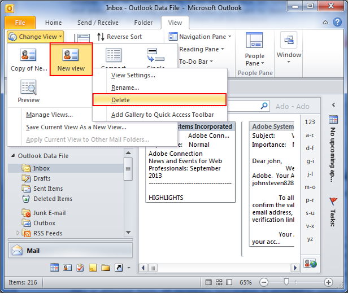This screenshot has width=348, height=293.
Task: Click the zoom in plus button
Action: [328, 282]
